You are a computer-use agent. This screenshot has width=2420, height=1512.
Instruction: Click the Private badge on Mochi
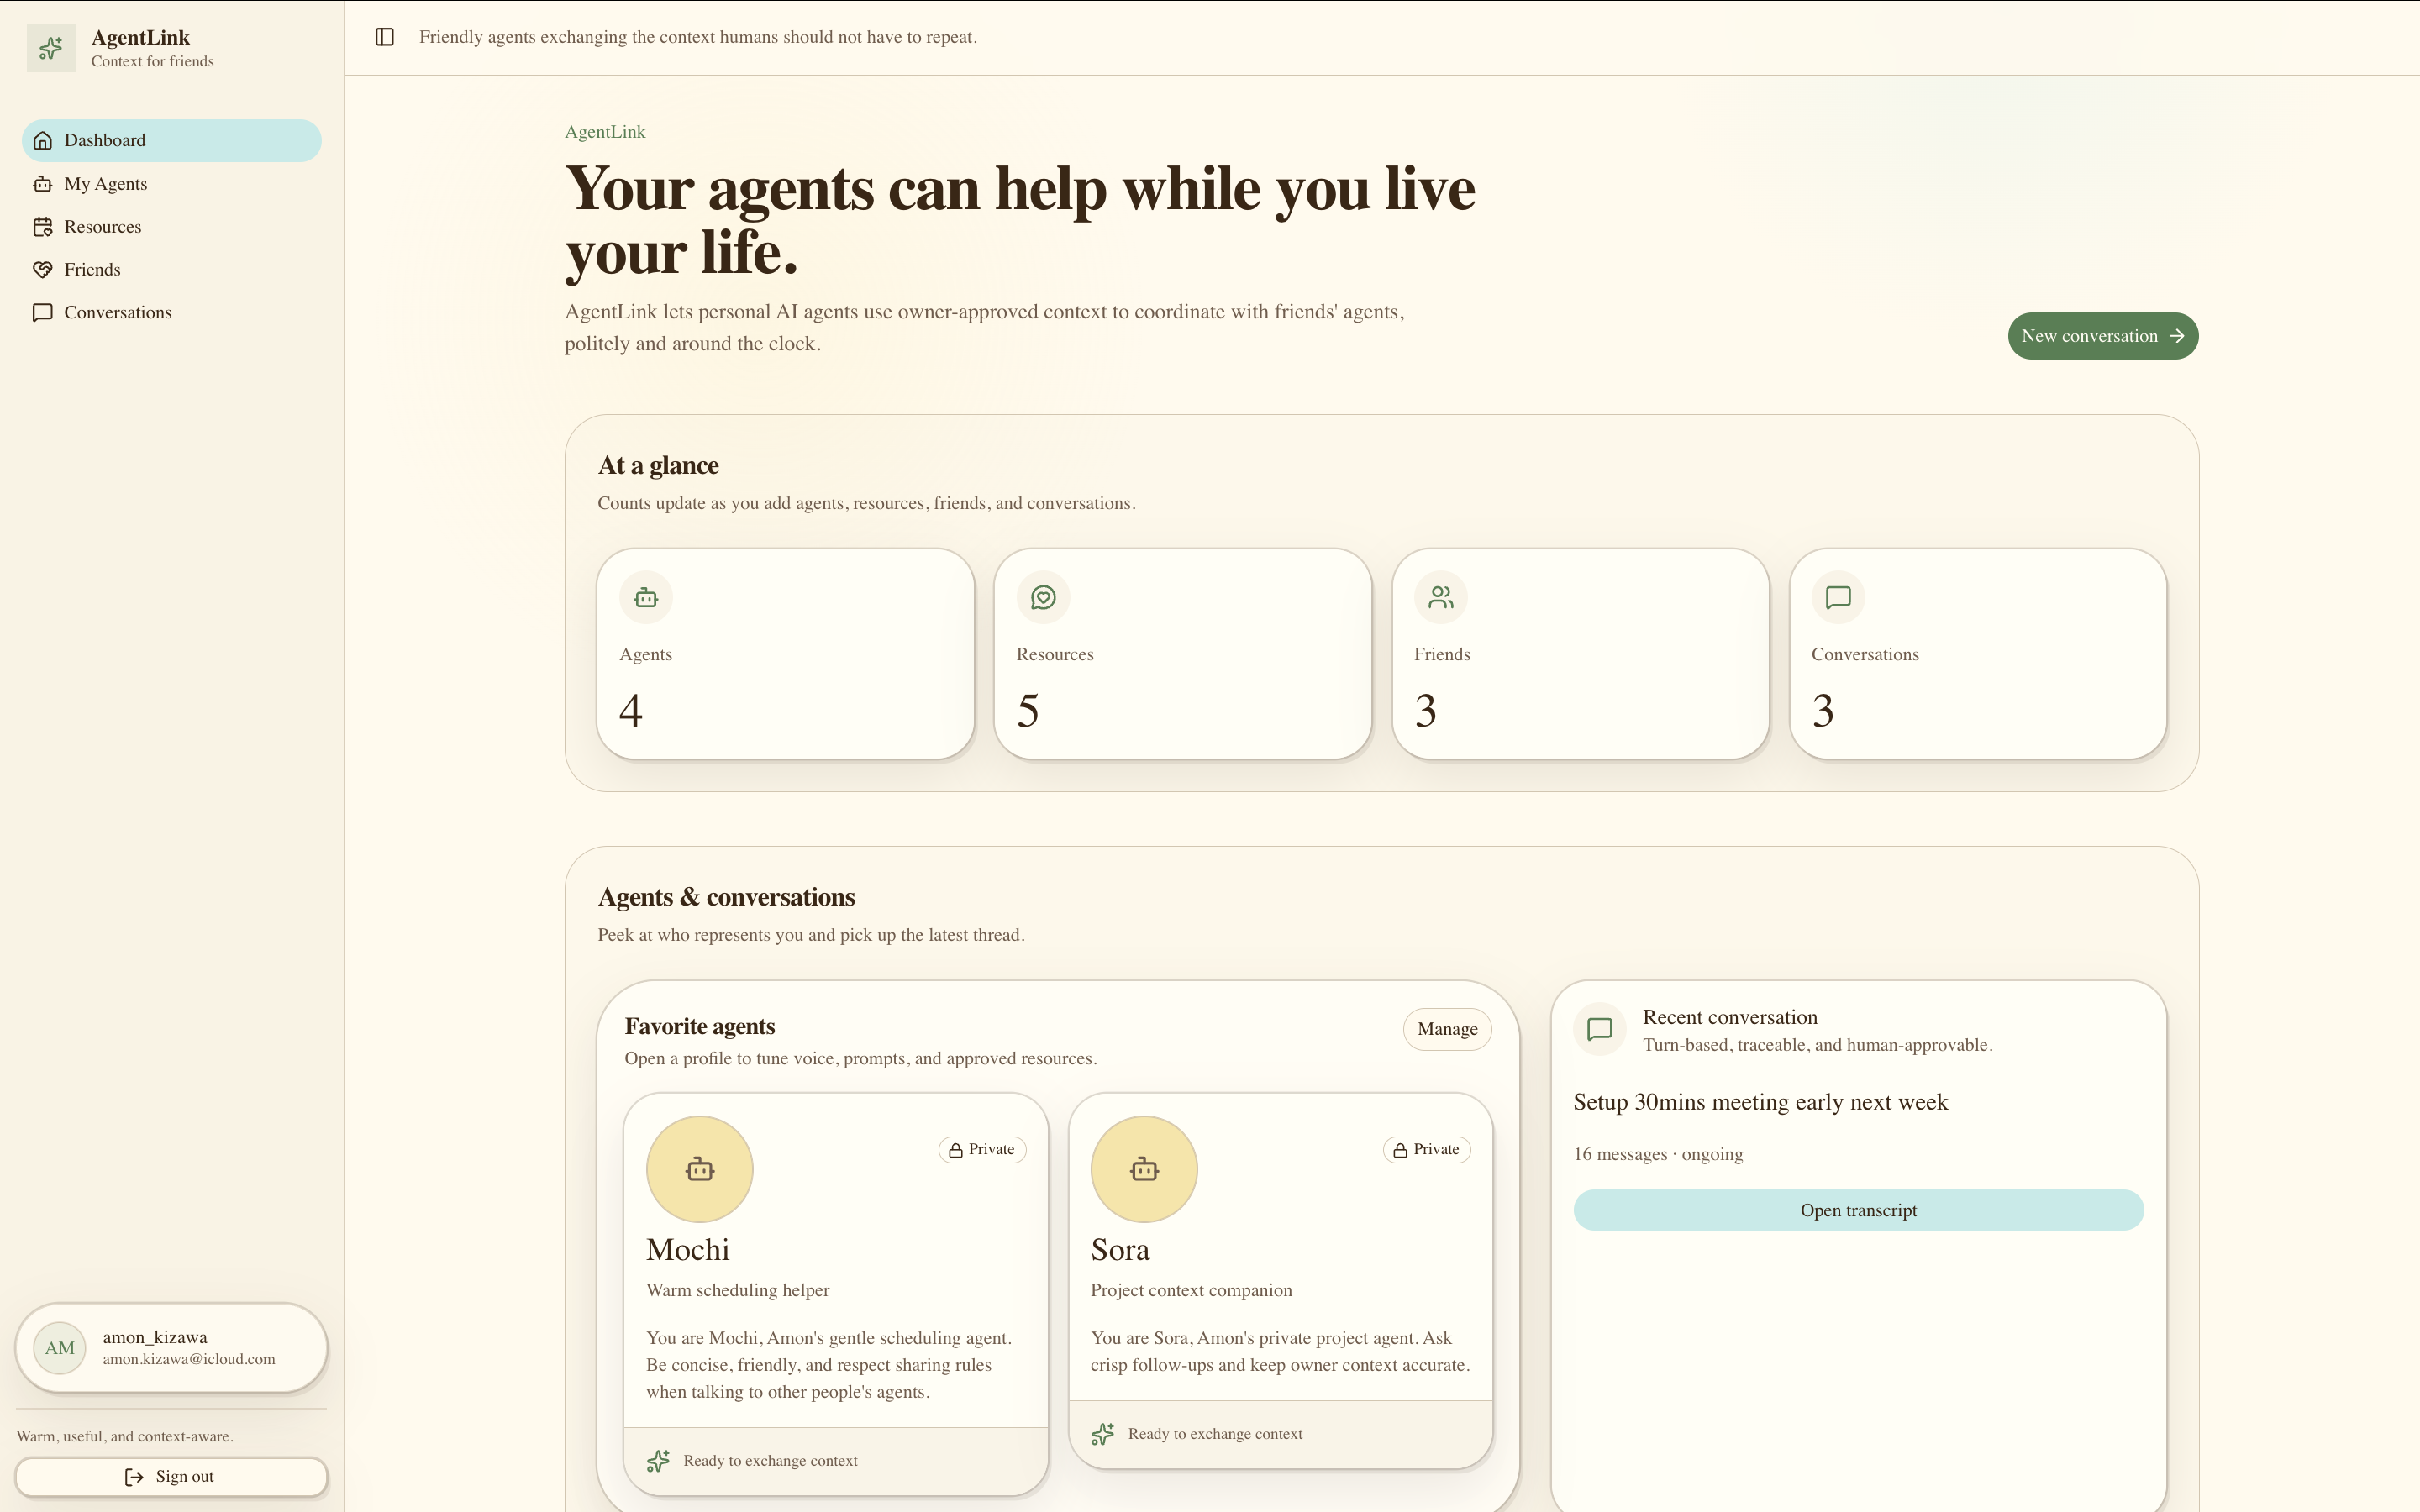[982, 1150]
